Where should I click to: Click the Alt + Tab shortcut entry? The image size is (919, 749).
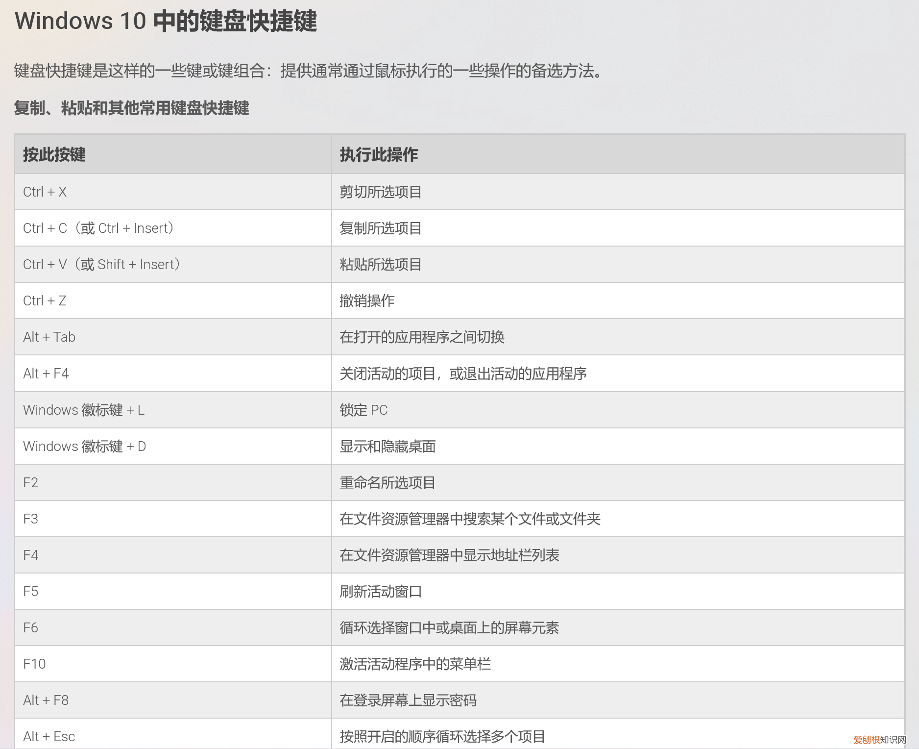[x=49, y=337]
